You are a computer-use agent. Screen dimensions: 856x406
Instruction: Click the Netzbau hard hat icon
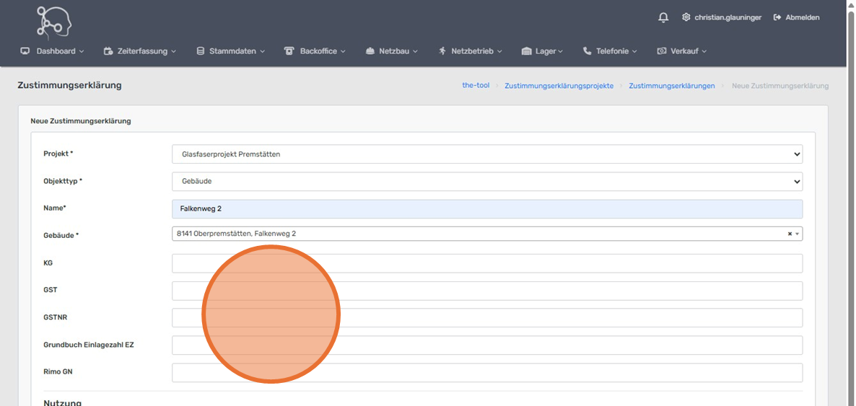coord(370,51)
